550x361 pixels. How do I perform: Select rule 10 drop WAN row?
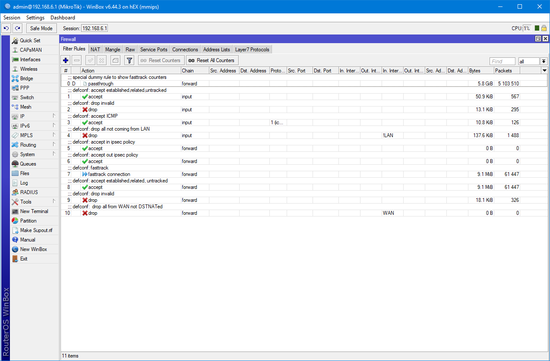click(304, 213)
